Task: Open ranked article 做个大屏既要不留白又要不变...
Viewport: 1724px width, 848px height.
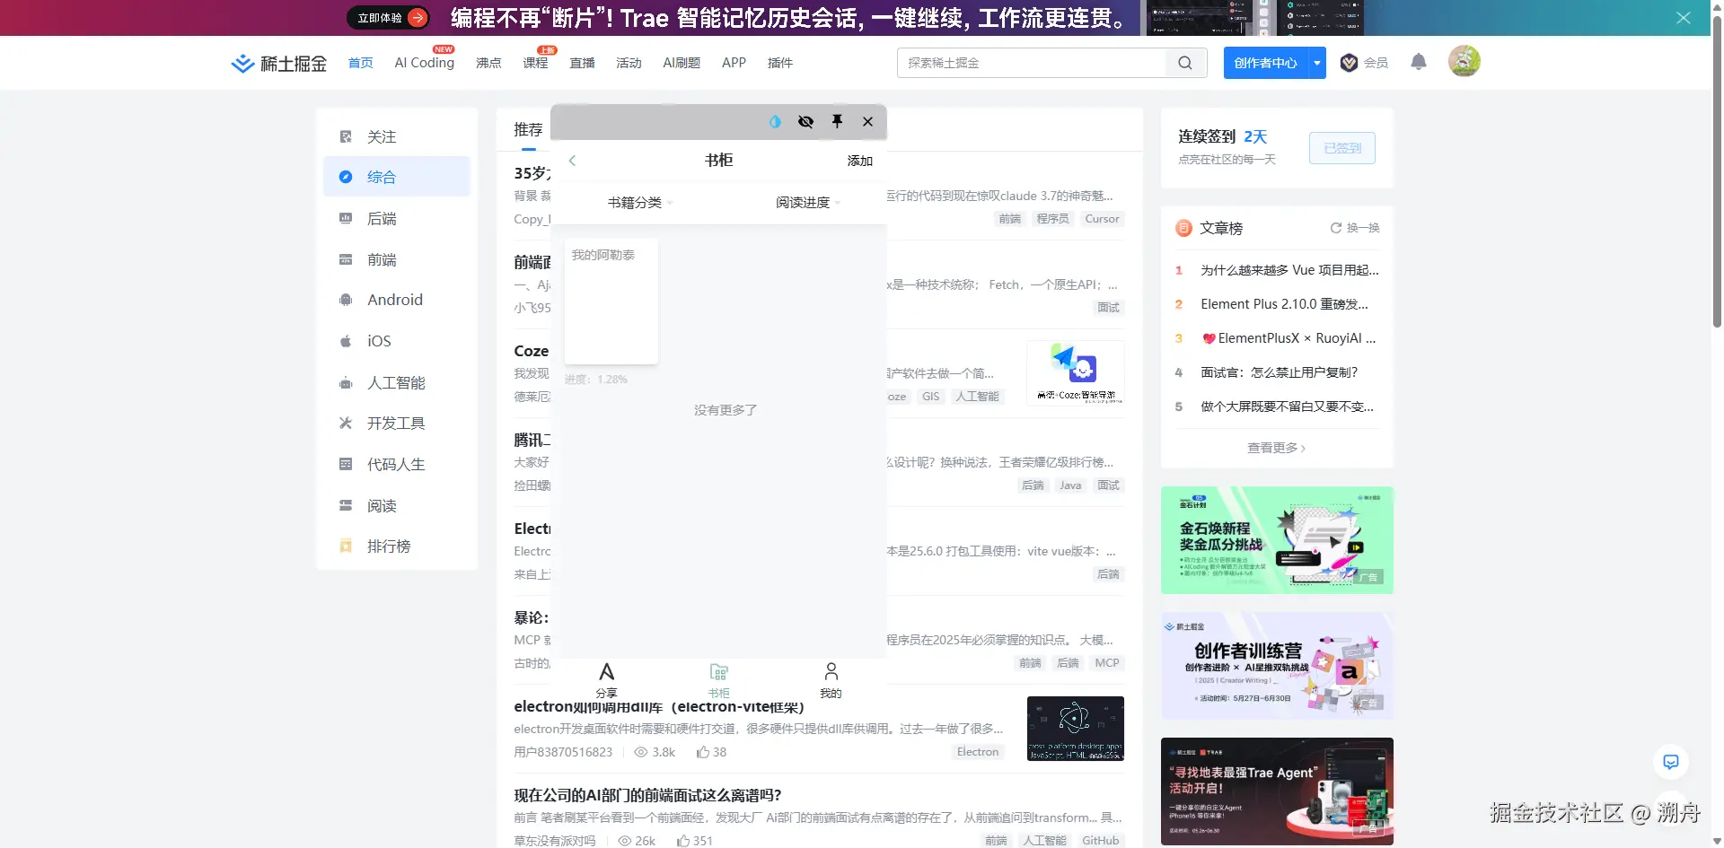Action: tap(1287, 407)
